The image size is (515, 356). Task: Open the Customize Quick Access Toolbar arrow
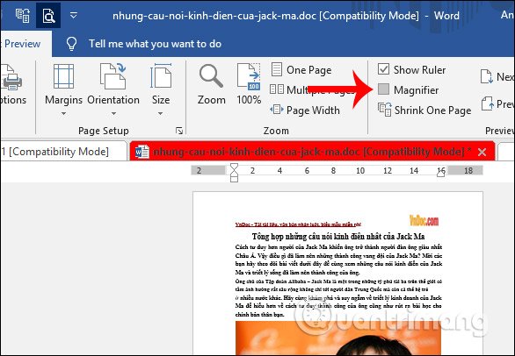pos(74,15)
